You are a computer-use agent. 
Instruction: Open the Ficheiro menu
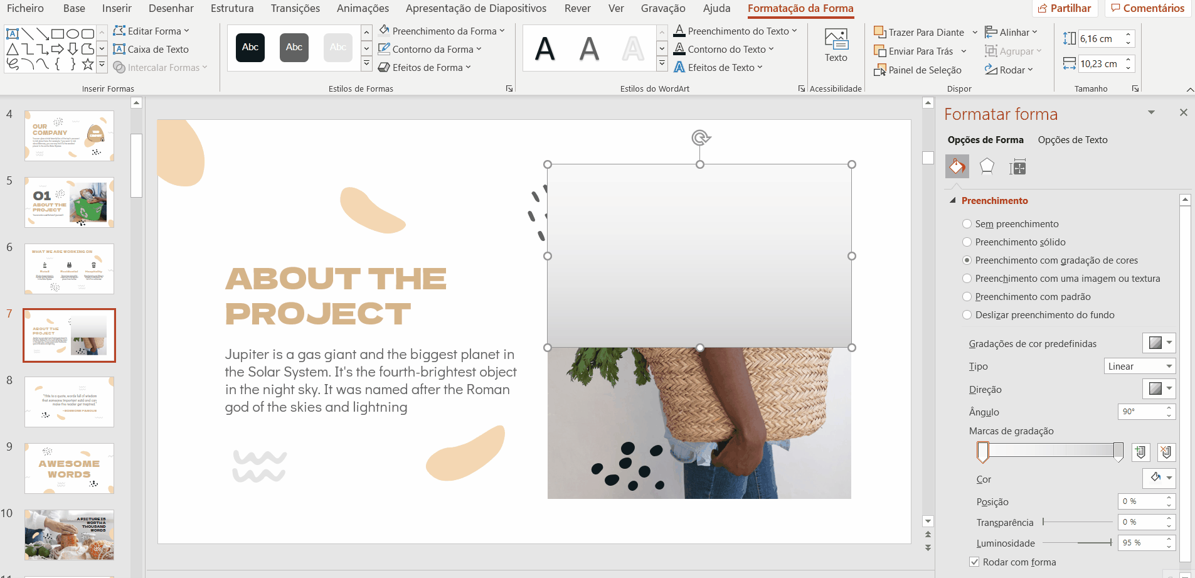[25, 8]
